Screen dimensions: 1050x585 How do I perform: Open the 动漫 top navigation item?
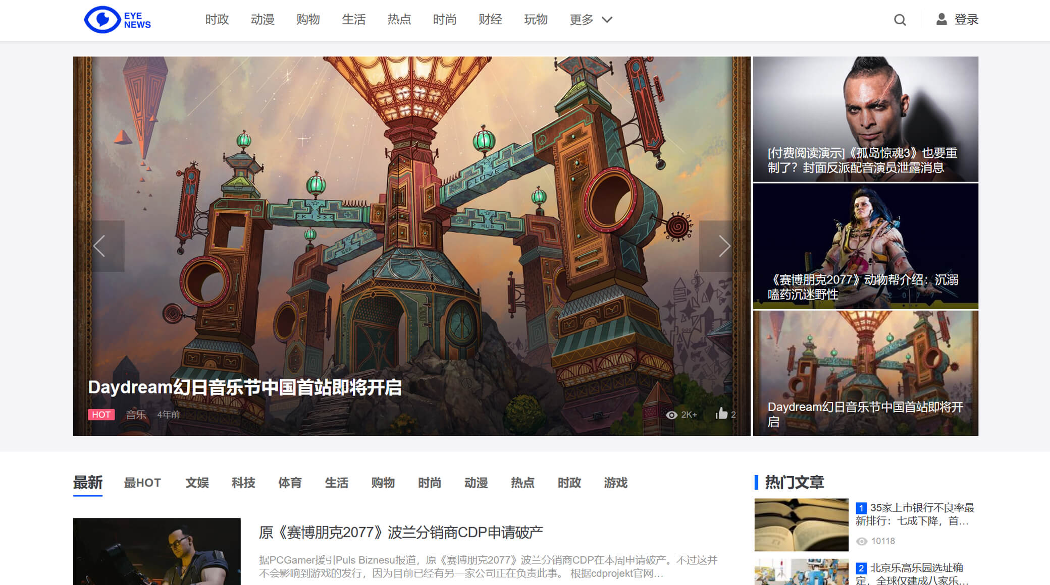pyautogui.click(x=262, y=20)
